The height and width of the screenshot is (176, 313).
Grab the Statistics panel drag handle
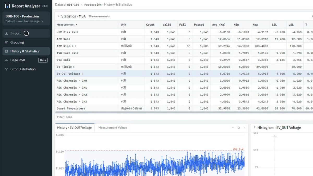click(x=58, y=16)
